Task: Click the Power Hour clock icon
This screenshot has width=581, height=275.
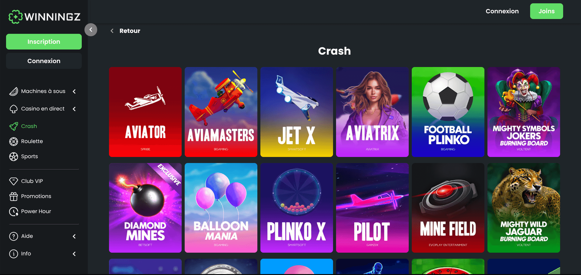Action: click(14, 211)
